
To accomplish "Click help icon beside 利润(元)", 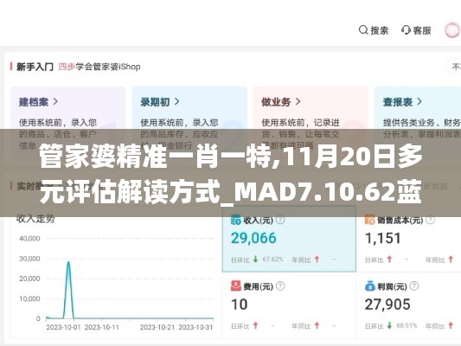I will click(414, 286).
